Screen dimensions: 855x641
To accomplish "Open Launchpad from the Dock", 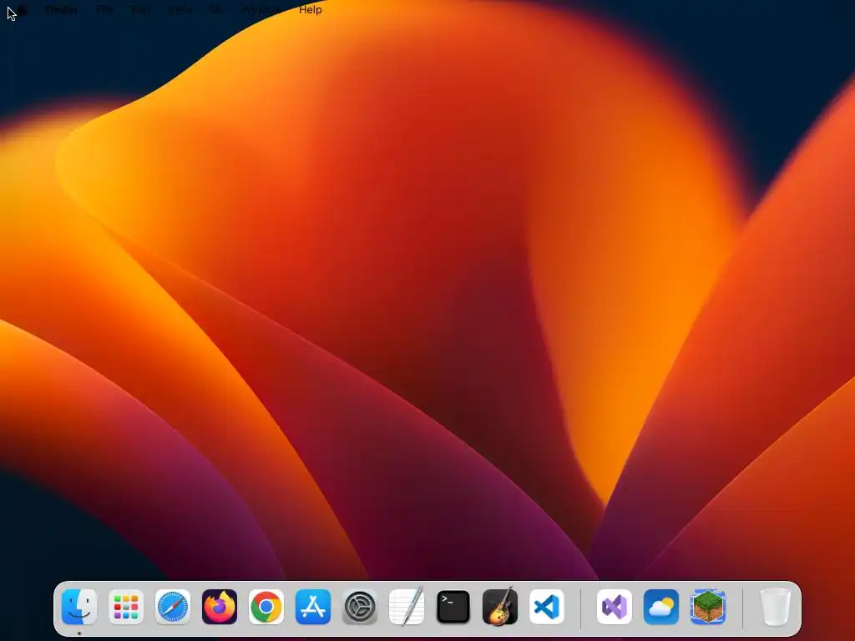I will click(126, 607).
